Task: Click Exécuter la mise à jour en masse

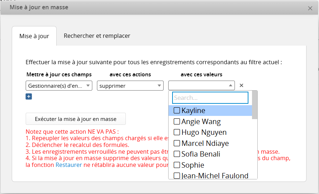Action: 76,119
